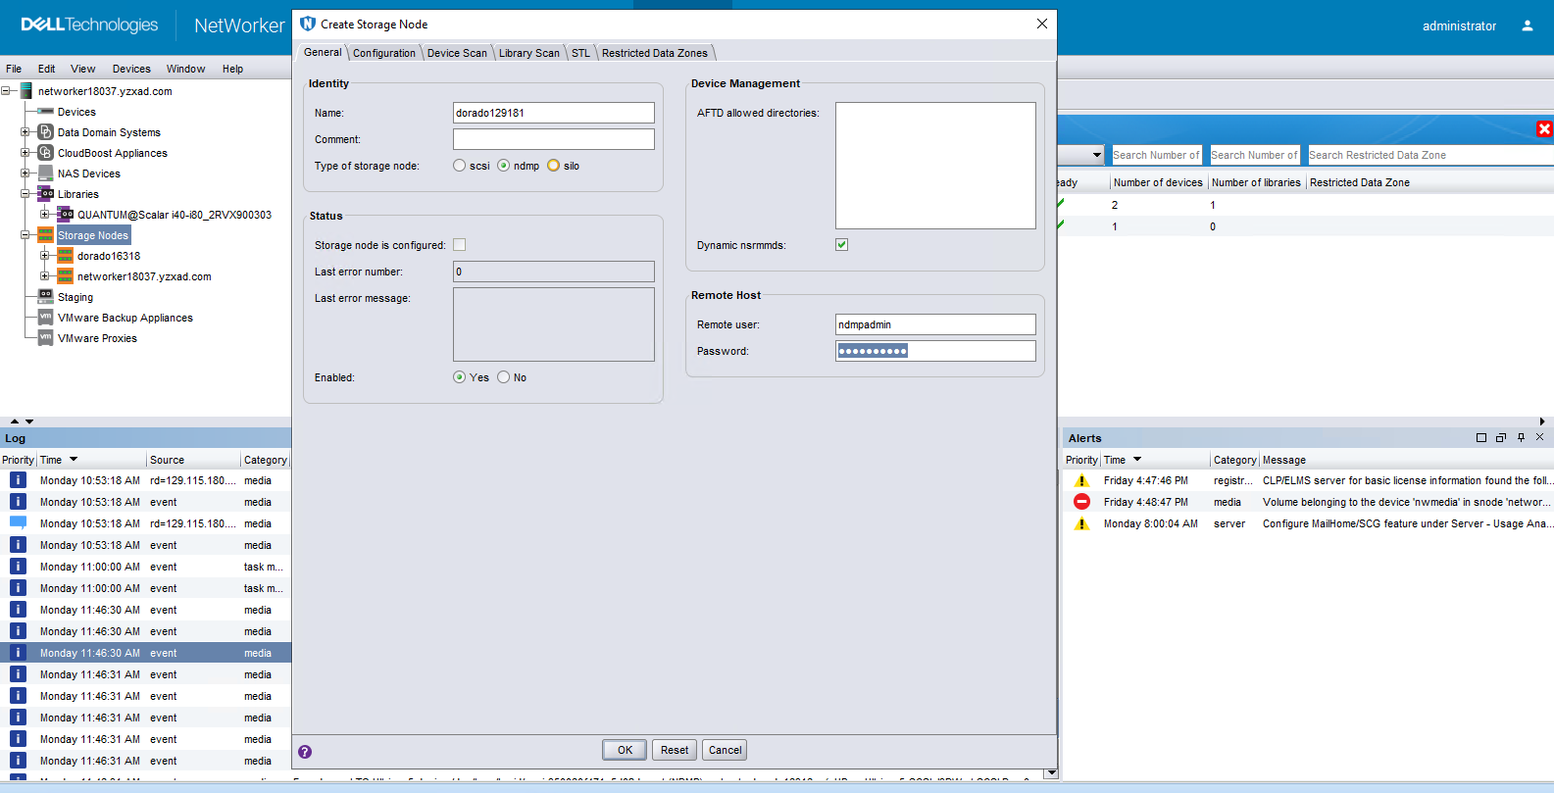The image size is (1554, 793).
Task: Expand the dorado16318 node
Action: (45, 256)
